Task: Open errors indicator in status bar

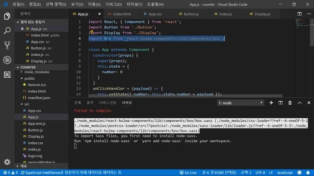Action: pyautogui.click(x=7, y=173)
